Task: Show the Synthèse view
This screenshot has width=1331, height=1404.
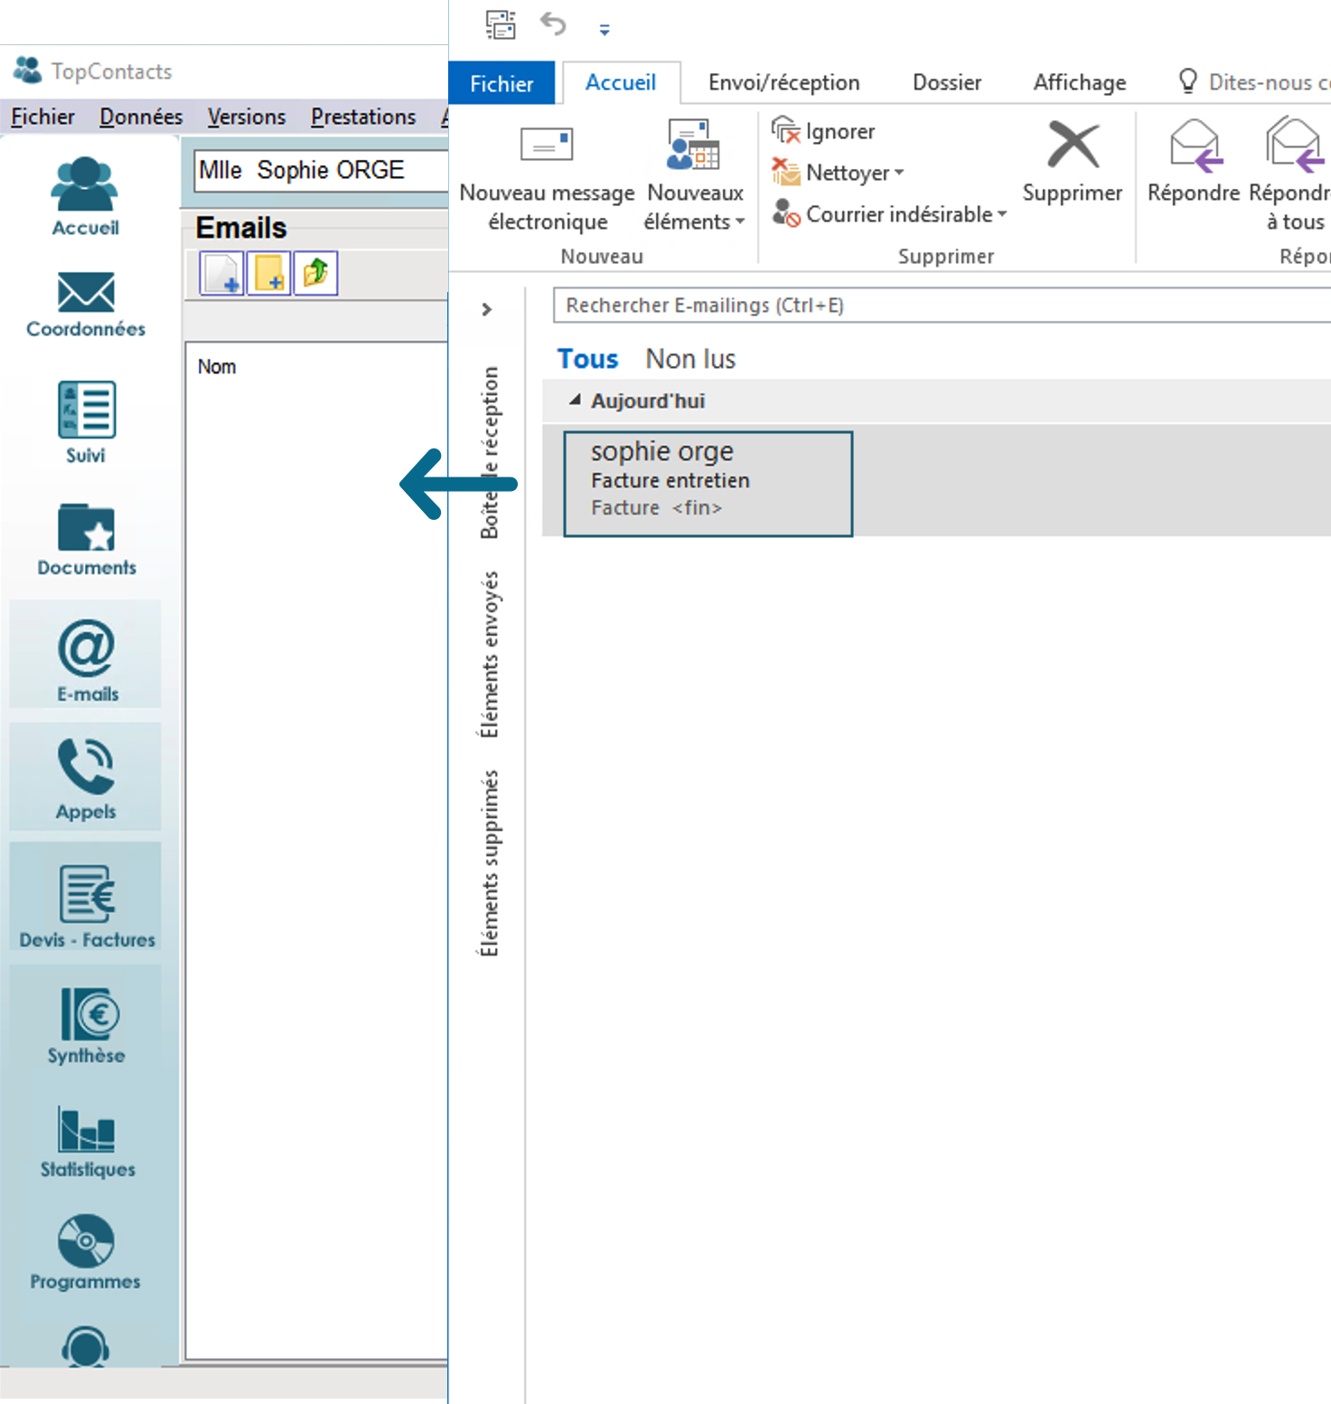Action: coord(86,1024)
